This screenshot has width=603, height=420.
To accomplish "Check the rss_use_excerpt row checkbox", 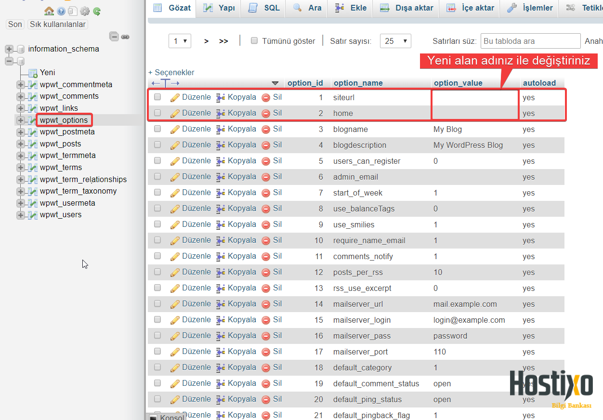I will click(x=157, y=288).
